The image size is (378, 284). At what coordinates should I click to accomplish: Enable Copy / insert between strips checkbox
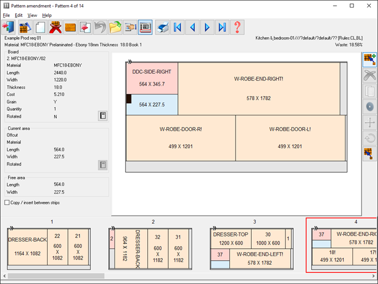(7, 202)
